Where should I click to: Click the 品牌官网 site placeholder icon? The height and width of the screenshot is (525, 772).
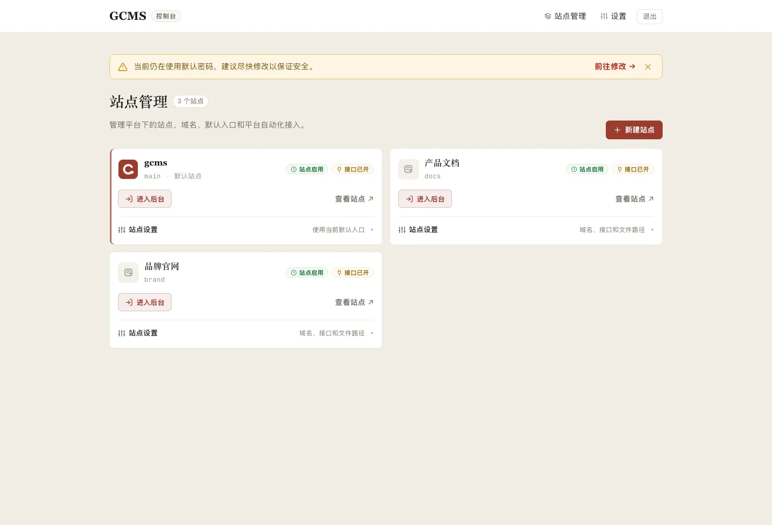click(128, 273)
